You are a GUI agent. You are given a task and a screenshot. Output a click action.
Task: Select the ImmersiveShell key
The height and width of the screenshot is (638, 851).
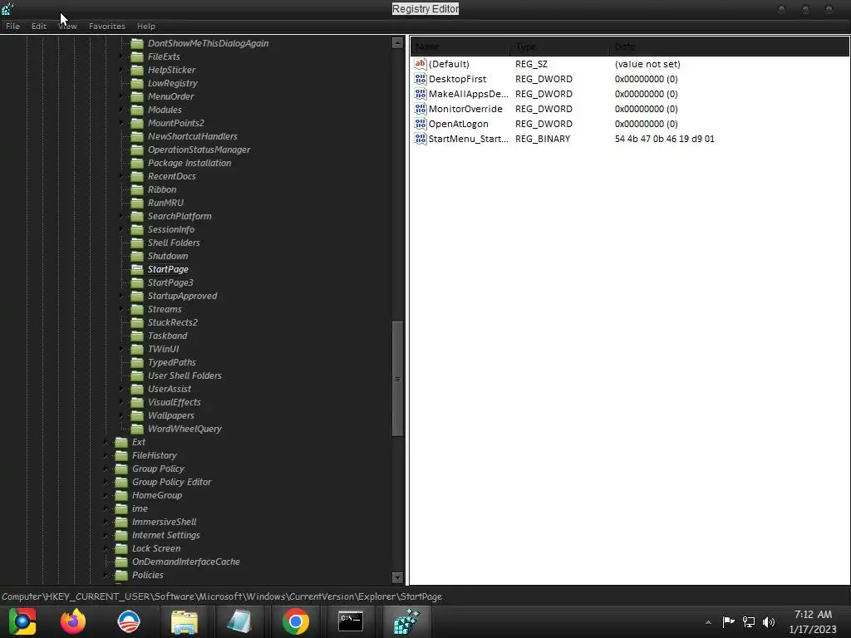(164, 522)
